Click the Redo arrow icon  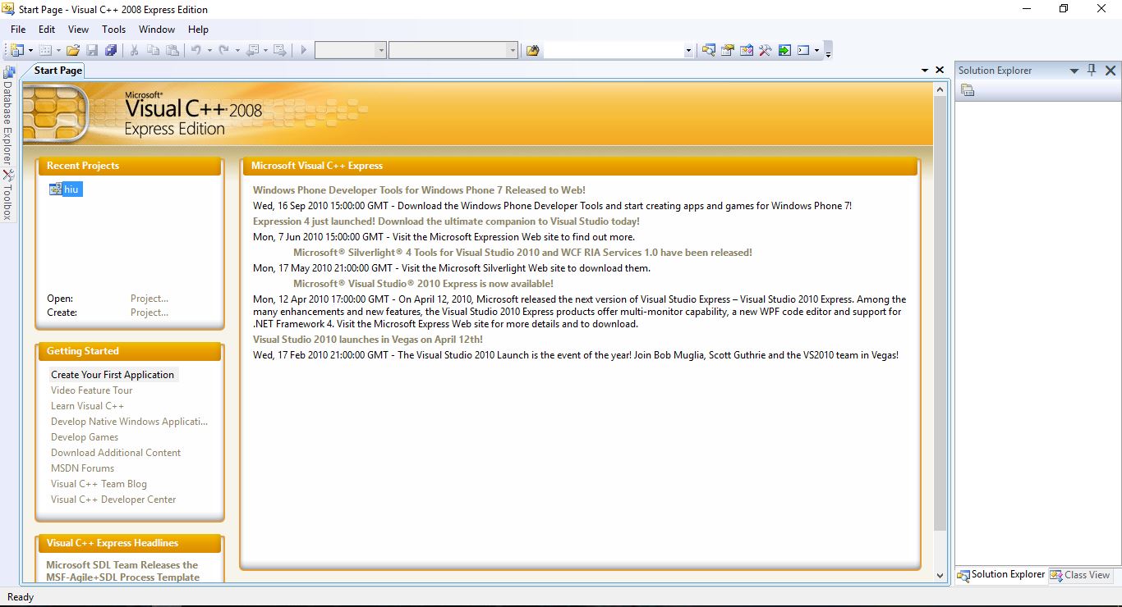(x=224, y=51)
